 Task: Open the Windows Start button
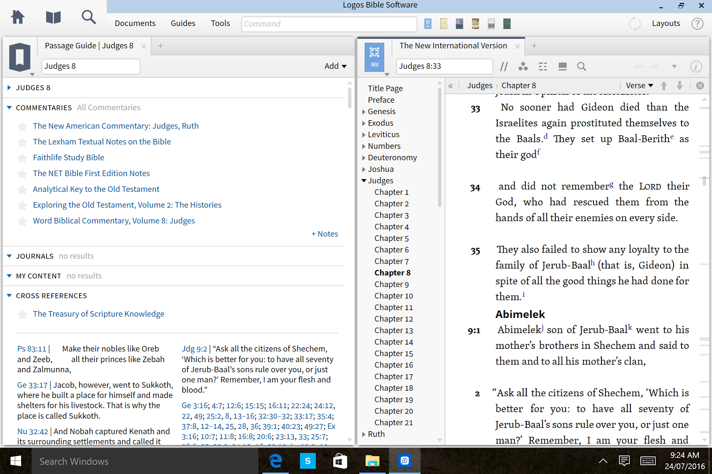16,461
